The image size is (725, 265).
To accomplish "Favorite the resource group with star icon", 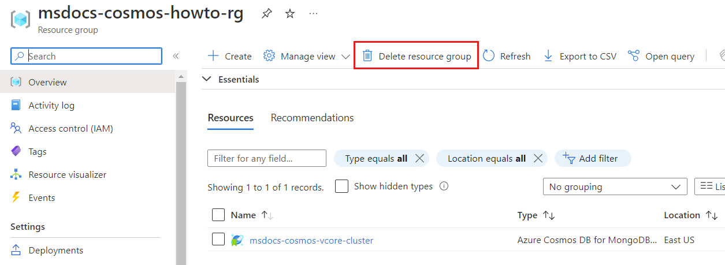I will [290, 14].
